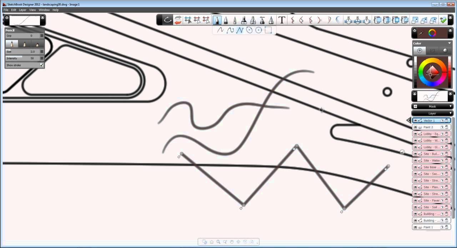Viewport: 457px width, 248px height.
Task: Select the rectangle tool from the curve sub-toolbar
Action: (268, 30)
